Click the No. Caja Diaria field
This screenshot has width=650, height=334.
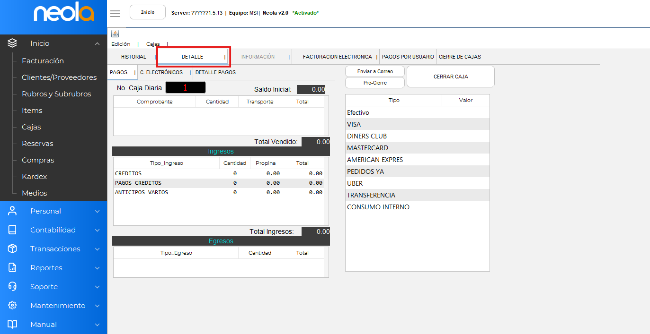[185, 88]
